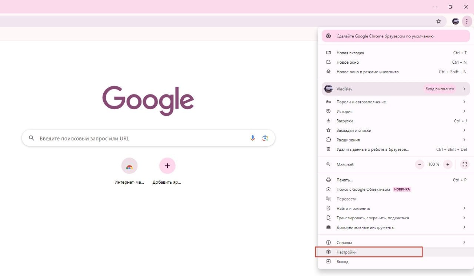Click Vladislav's avatar in the menu

pos(328,89)
